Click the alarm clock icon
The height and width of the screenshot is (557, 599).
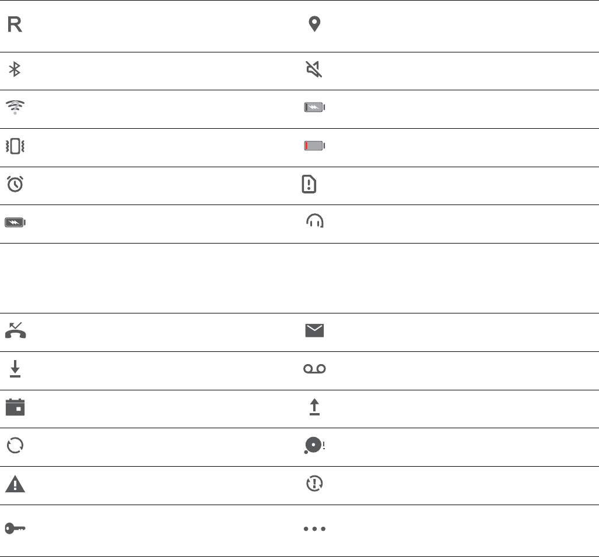coord(15,185)
